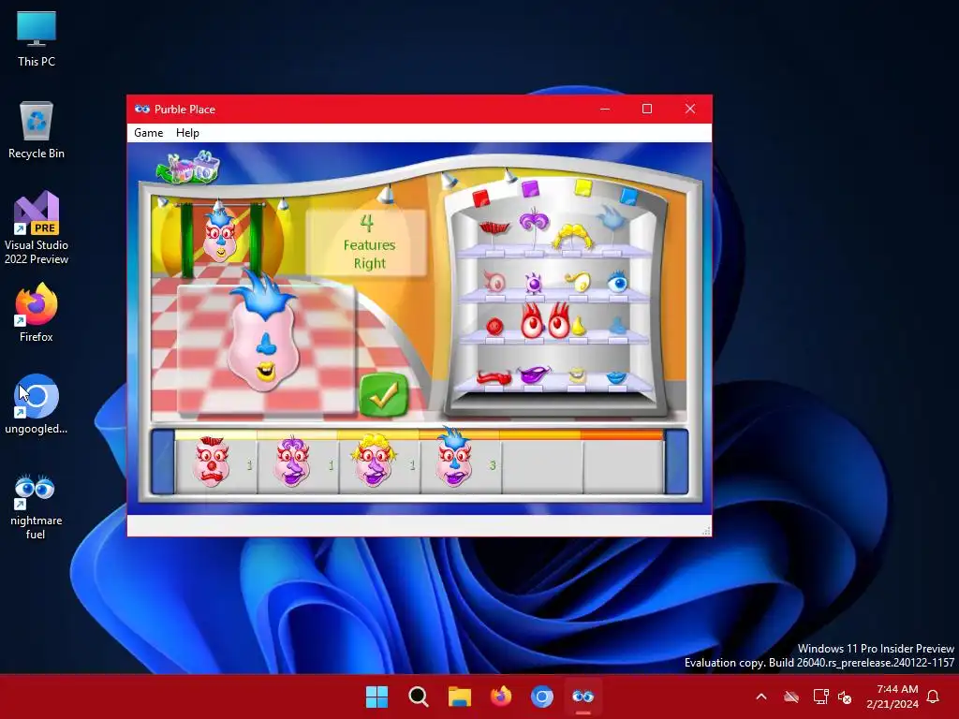Submit guess with green check button

click(383, 396)
